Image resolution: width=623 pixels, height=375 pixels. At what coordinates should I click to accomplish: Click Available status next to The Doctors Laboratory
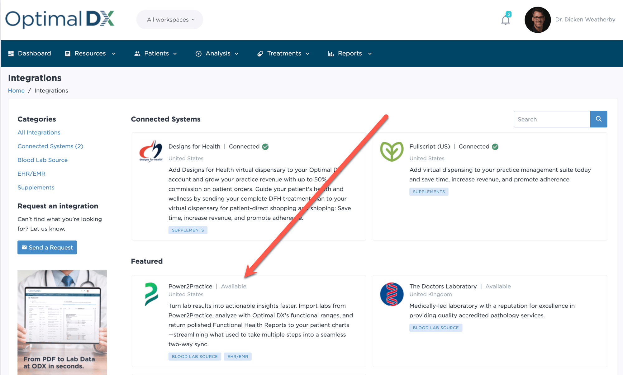pos(498,286)
